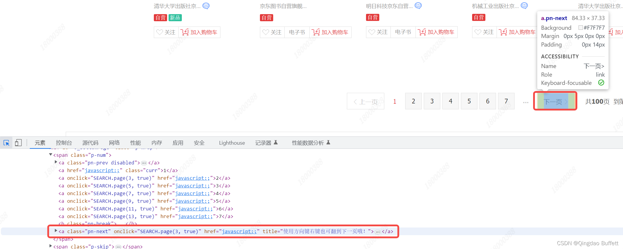
Task: Open chat icon beside 机械工业出版社京 shop
Action: [524, 6]
